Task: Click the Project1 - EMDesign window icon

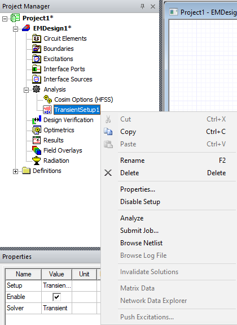Action: click(173, 12)
